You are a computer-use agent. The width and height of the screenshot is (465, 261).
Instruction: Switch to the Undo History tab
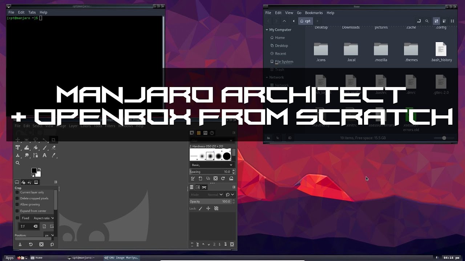29,182
